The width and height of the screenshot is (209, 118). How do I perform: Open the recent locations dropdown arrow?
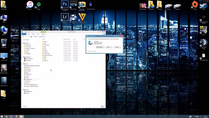(x=27, y=36)
